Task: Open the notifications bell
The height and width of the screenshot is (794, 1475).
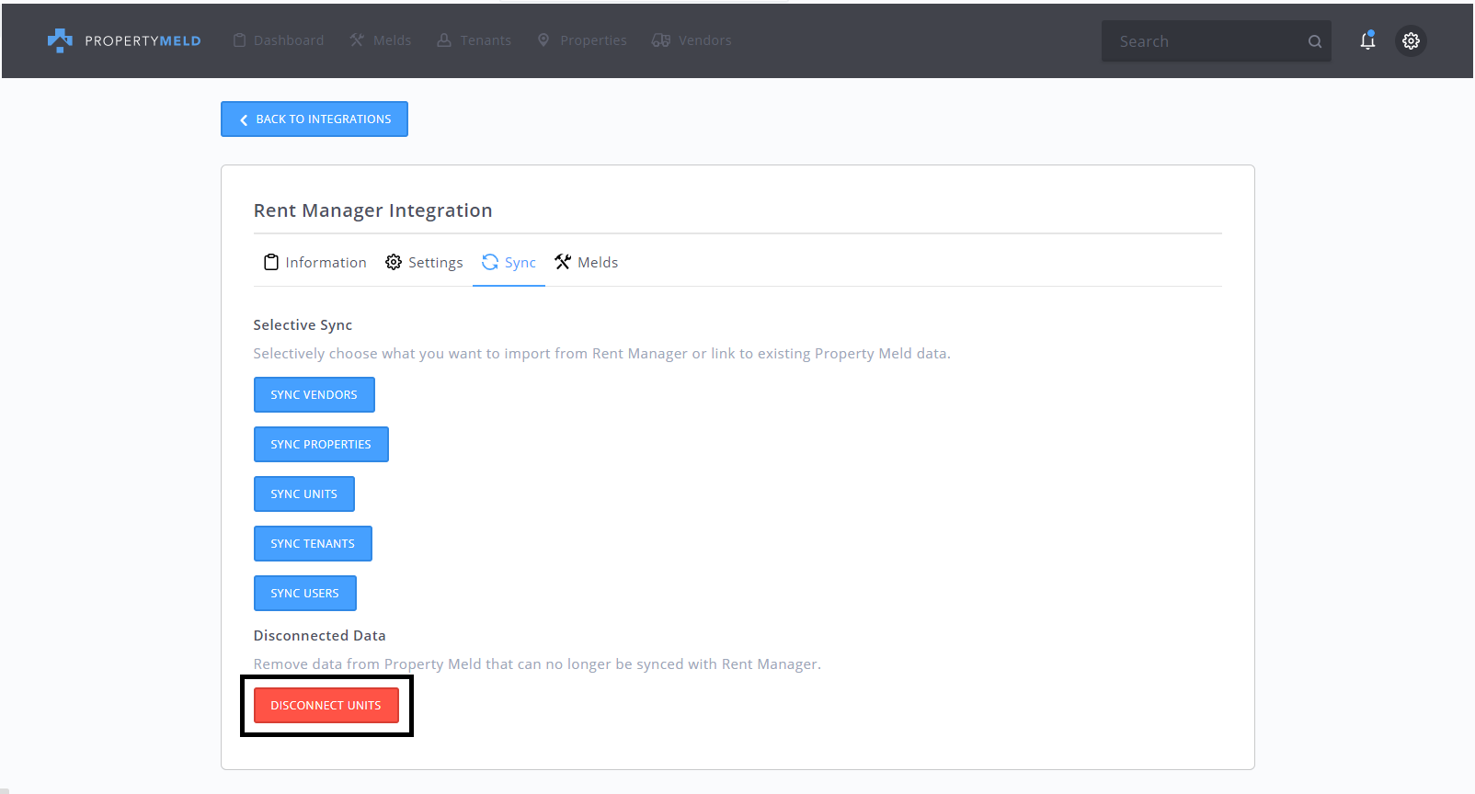Action: [x=1367, y=40]
